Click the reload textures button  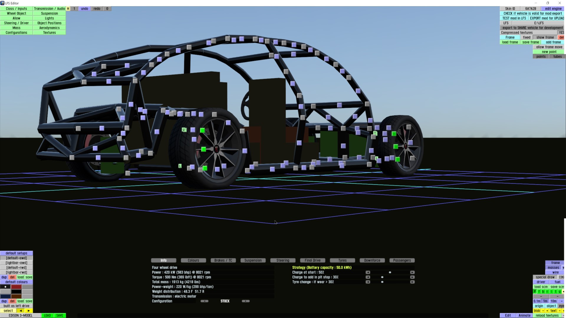click(547, 315)
